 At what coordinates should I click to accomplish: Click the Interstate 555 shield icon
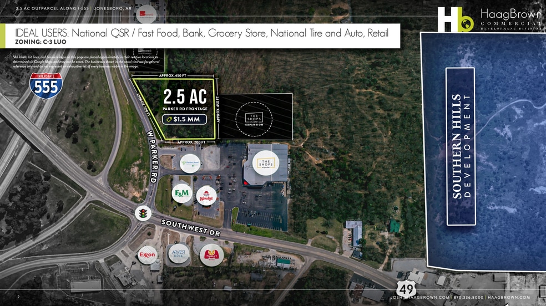point(46,84)
